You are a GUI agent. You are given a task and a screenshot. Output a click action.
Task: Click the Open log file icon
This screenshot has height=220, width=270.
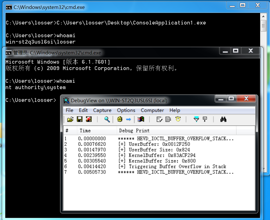[x=70, y=119]
